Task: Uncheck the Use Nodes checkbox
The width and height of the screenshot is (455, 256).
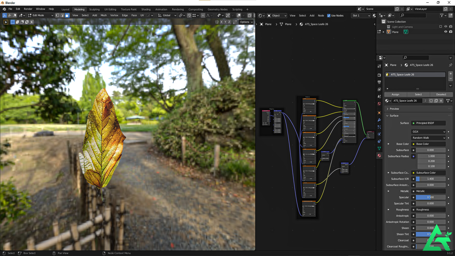Action: (329, 15)
